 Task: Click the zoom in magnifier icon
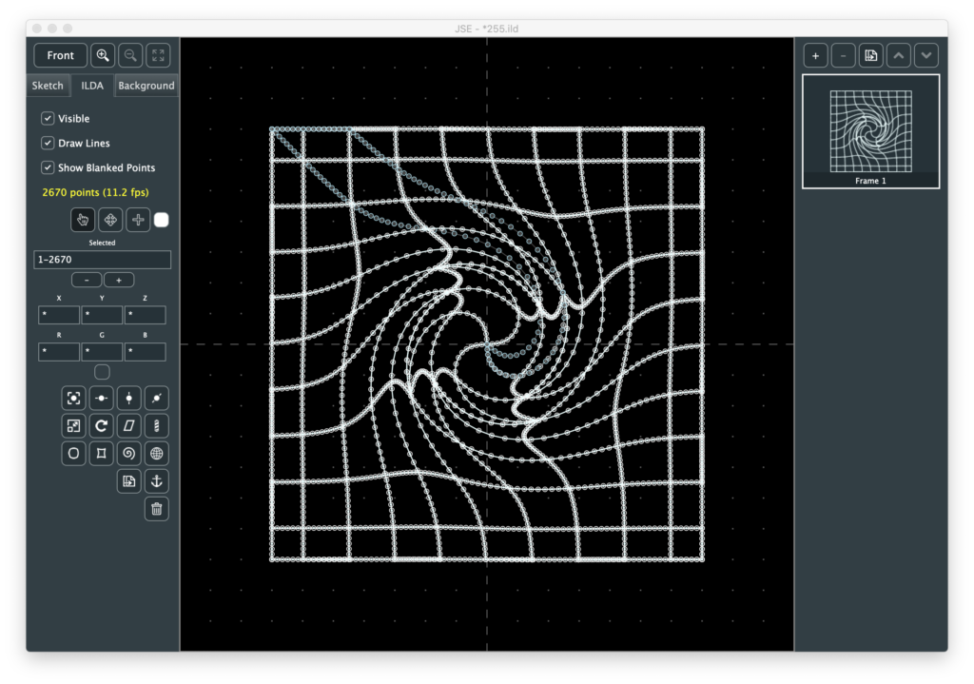103,55
